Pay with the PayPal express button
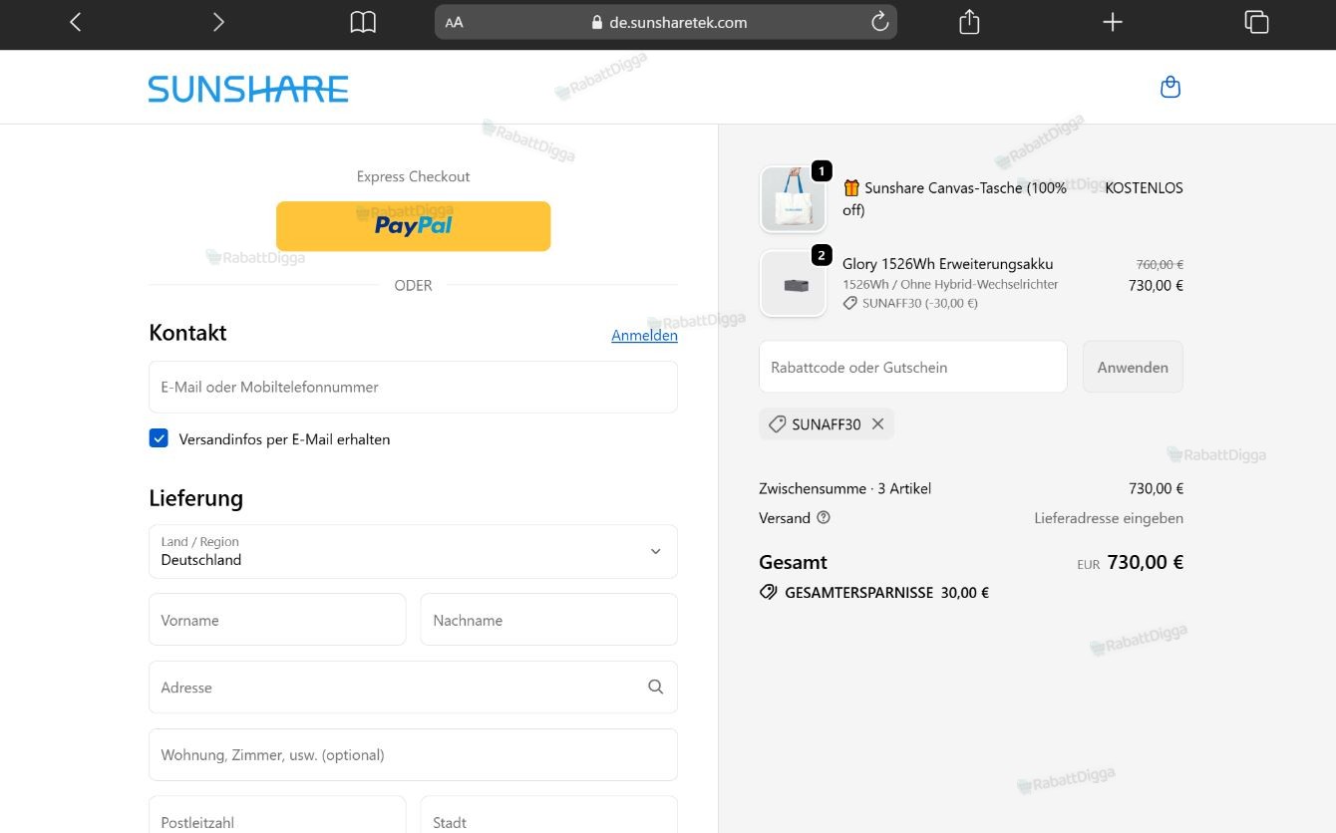 tap(413, 226)
